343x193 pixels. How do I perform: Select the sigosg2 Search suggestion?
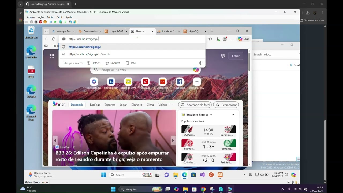(132, 54)
